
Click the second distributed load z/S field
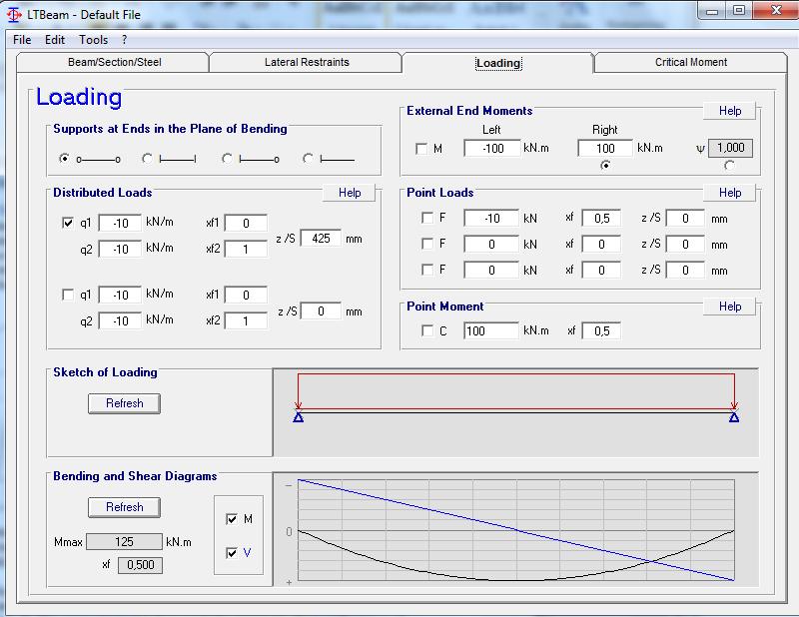click(x=321, y=311)
